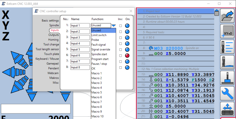The image size is (236, 119).
Task: Click the indicator light for Input 3
Action: [127, 38]
